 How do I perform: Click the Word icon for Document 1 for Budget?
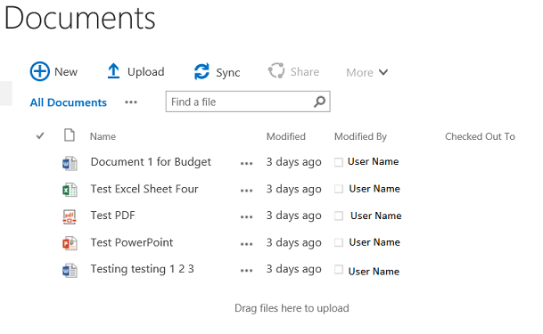[70, 163]
